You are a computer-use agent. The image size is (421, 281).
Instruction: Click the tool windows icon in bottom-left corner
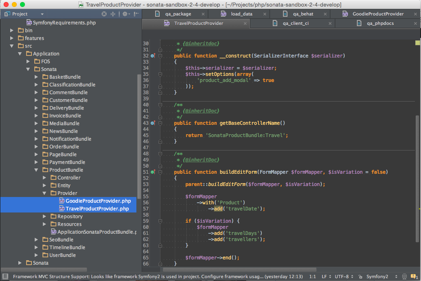point(4,277)
